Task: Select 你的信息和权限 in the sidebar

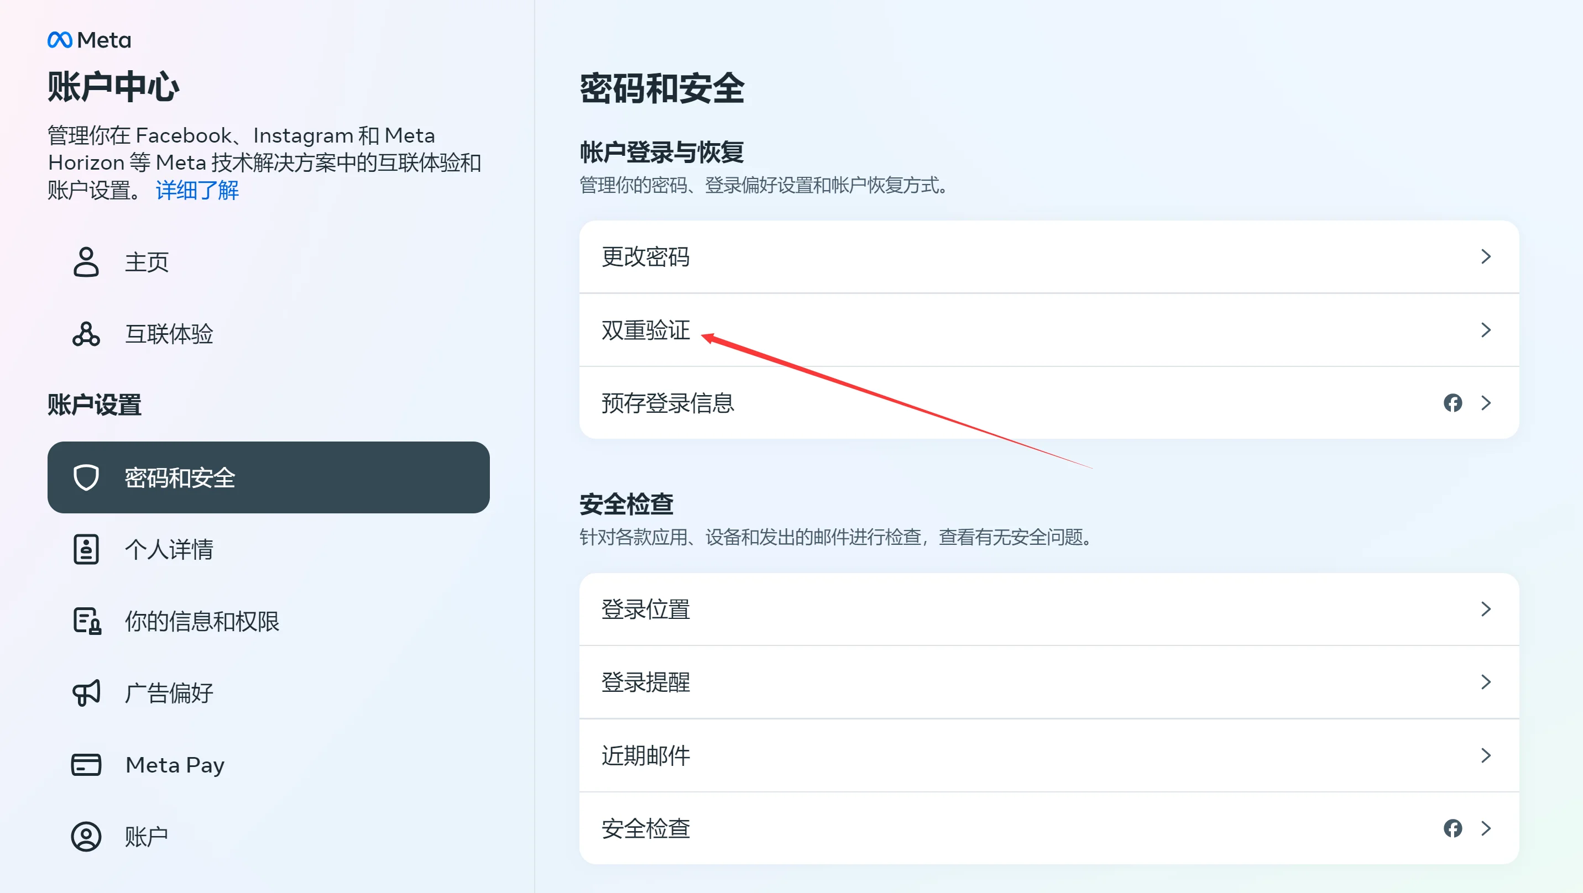Action: [202, 621]
